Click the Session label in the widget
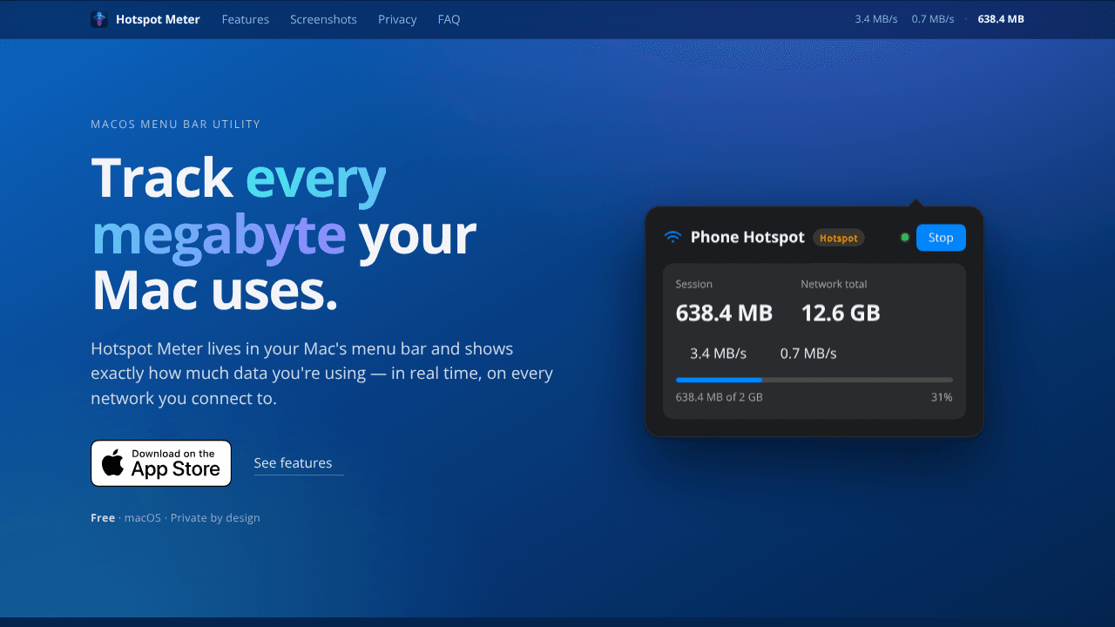The width and height of the screenshot is (1115, 627). (x=694, y=284)
